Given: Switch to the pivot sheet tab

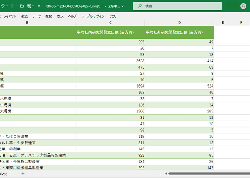Looking at the screenshot, I should (x=4, y=174).
